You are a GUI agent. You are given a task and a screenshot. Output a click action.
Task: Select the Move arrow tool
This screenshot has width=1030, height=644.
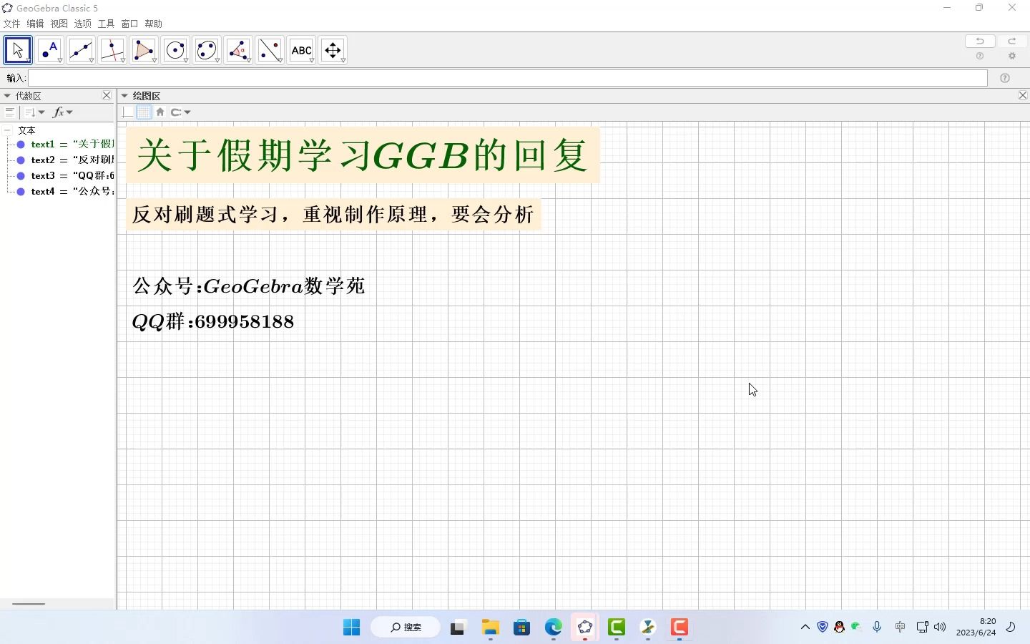(x=18, y=50)
